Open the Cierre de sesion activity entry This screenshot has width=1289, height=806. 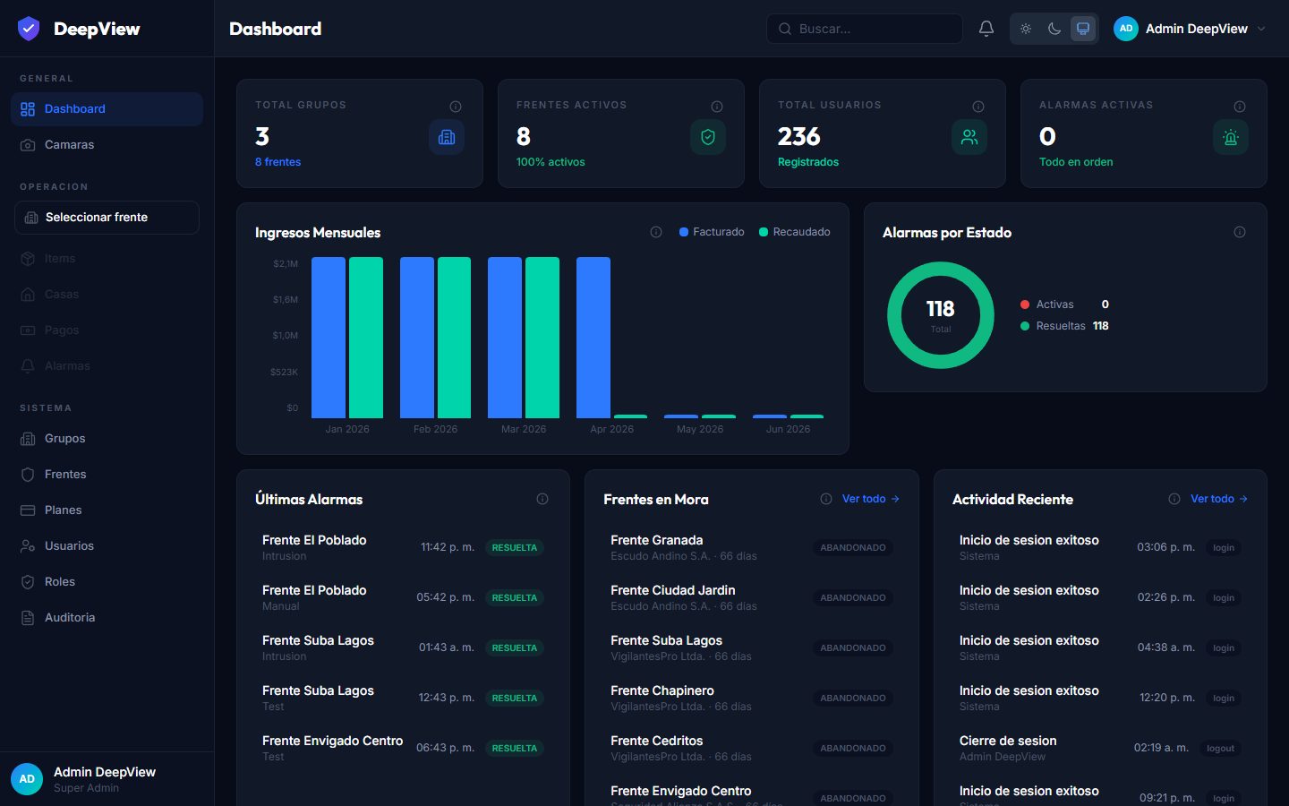(x=1100, y=748)
